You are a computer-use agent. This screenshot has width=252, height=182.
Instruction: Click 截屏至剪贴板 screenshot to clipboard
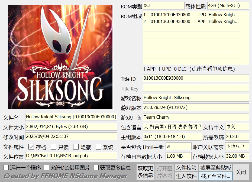point(215,168)
